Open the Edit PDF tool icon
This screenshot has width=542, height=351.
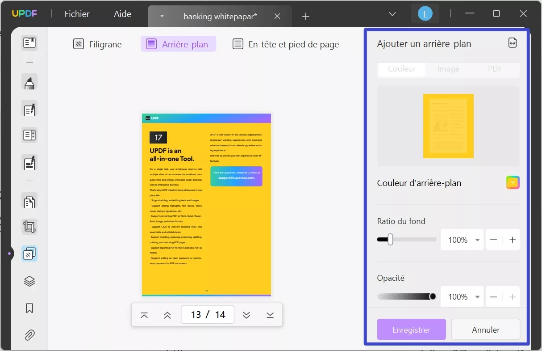(x=29, y=109)
